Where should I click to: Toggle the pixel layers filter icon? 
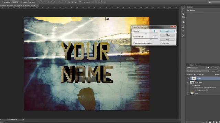(206, 68)
